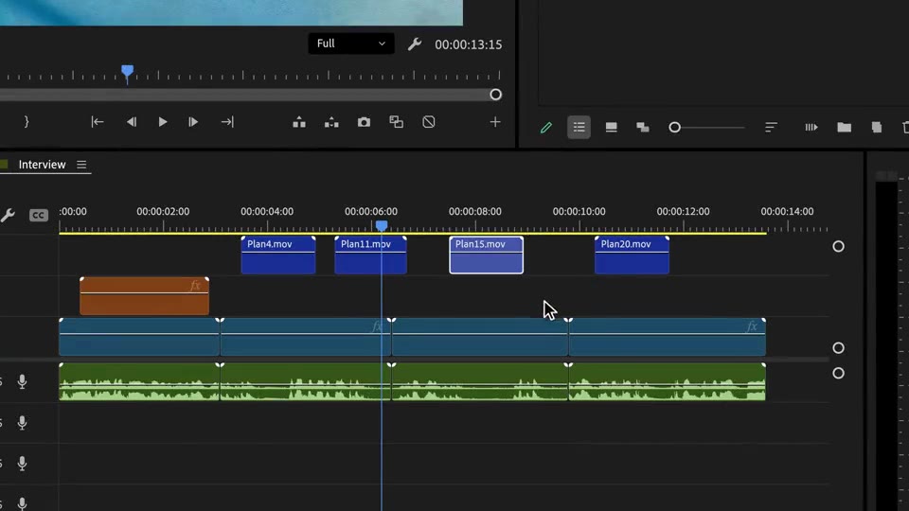
Task: Select the Interview sequence tab
Action: pos(43,165)
